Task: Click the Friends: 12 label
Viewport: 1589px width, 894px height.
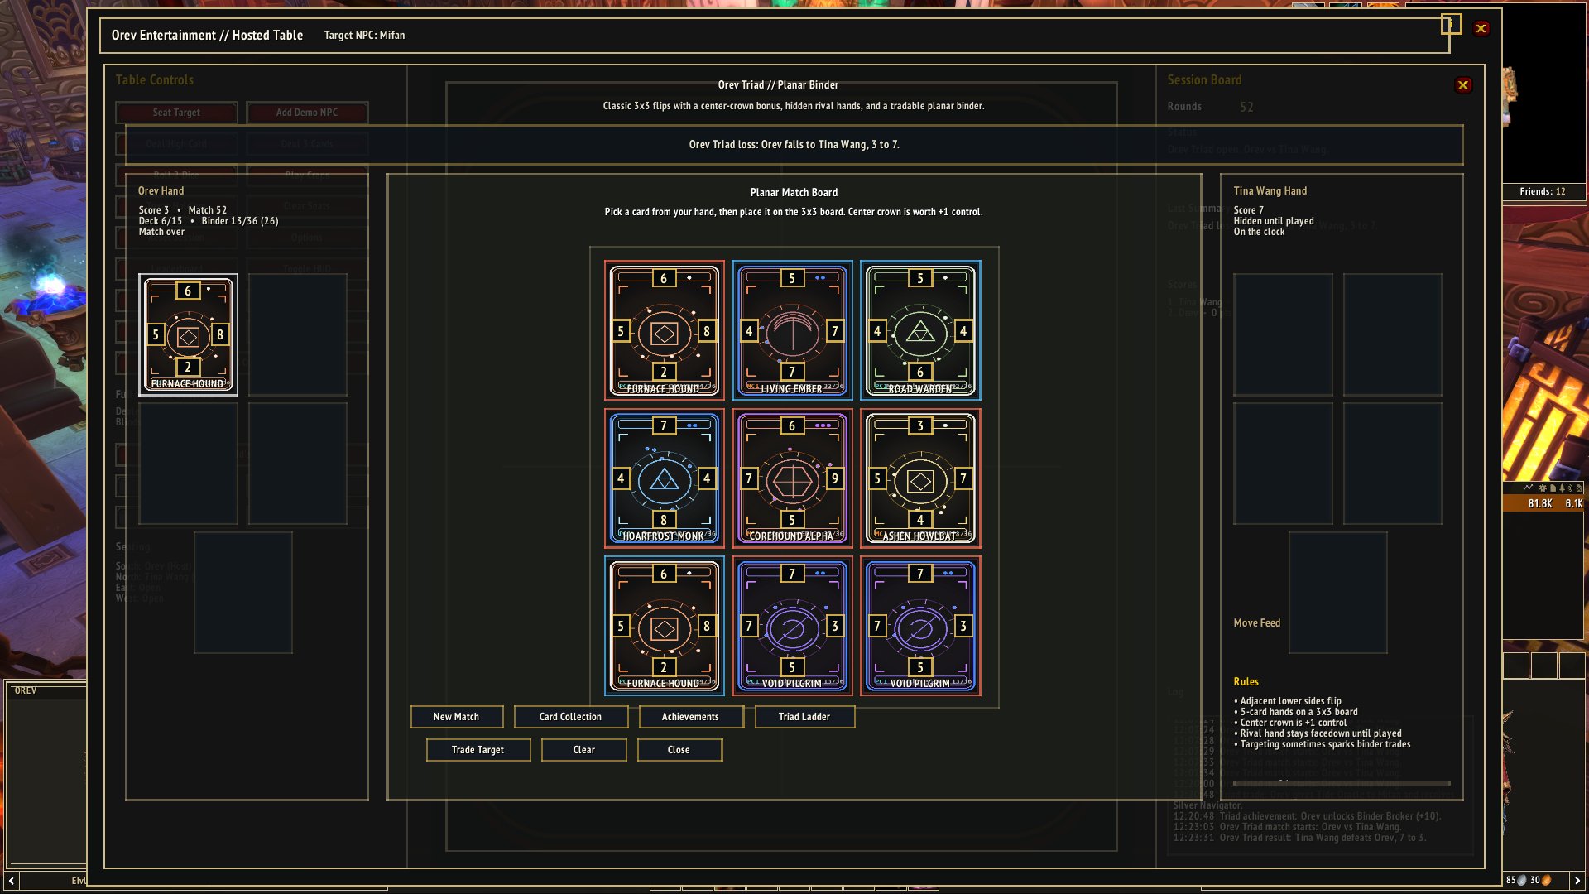Action: tap(1542, 191)
